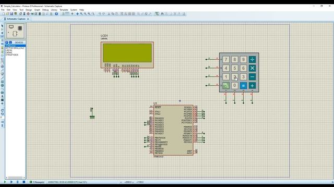Click the Center at Cursor plus icon
Screen dimensions: 334x187
[77, 14]
